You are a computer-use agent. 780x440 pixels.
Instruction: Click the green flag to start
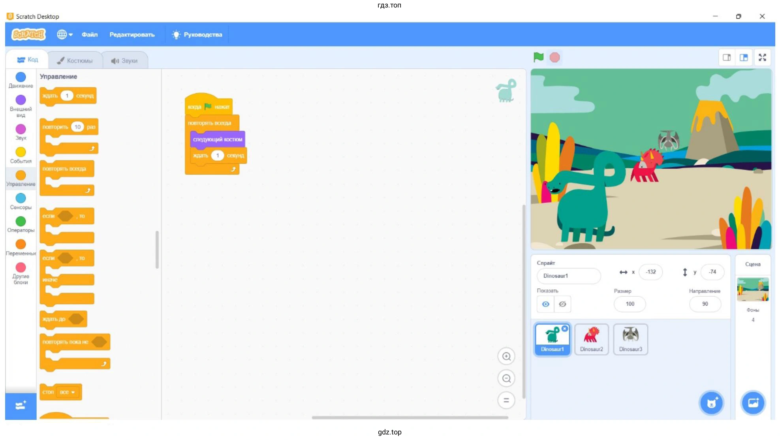538,57
